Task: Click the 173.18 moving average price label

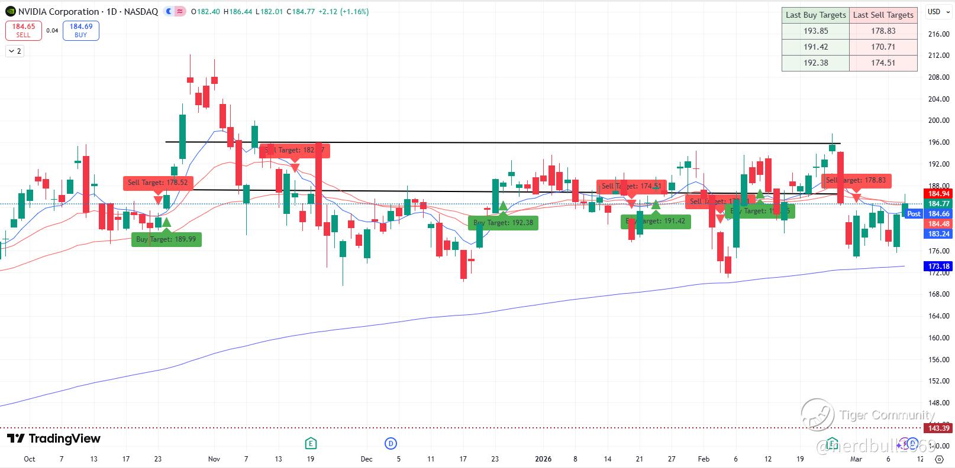Action: pos(939,266)
